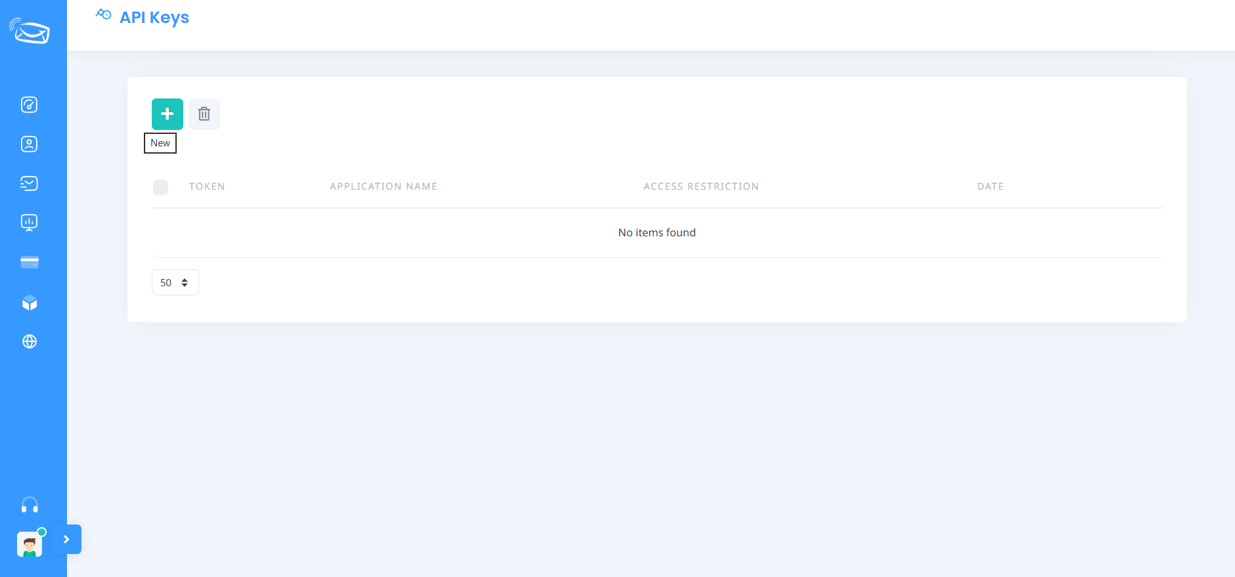Viewport: 1235px width, 577px height.
Task: Tick the select-all checkbox in table header
Action: click(x=160, y=187)
